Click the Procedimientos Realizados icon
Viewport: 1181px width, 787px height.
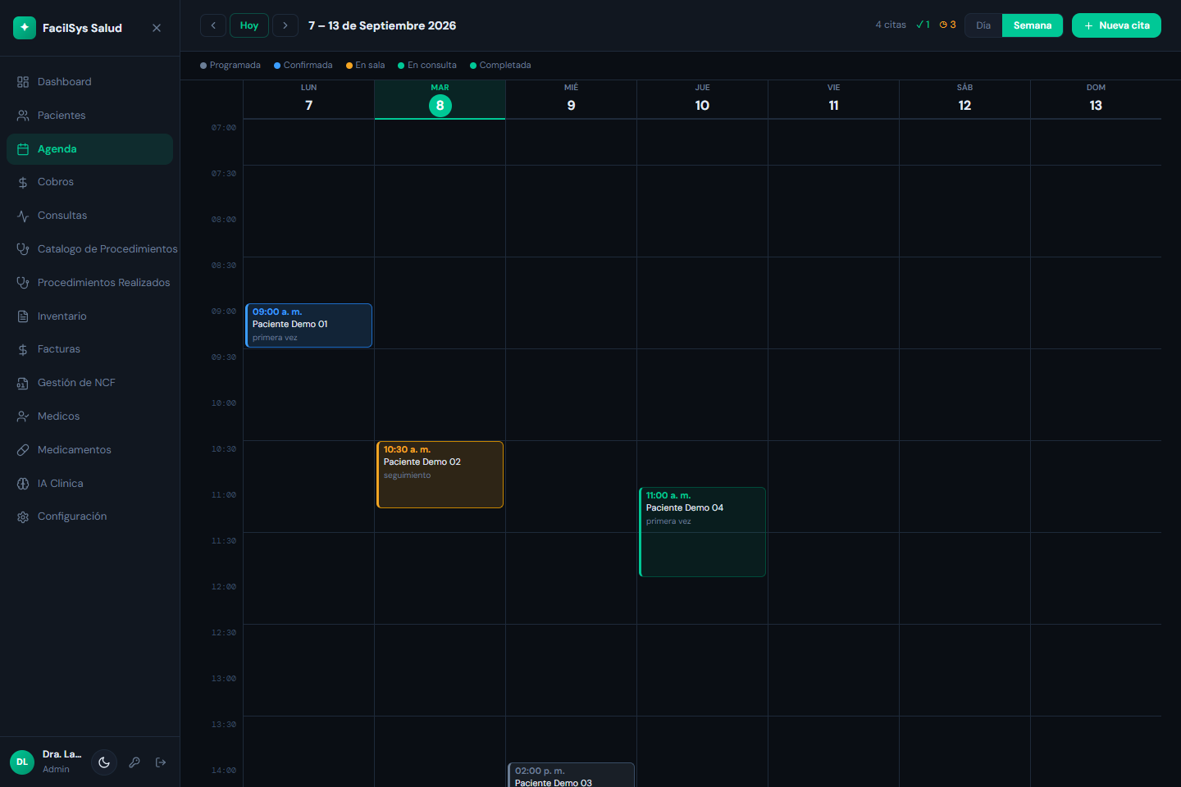23,283
